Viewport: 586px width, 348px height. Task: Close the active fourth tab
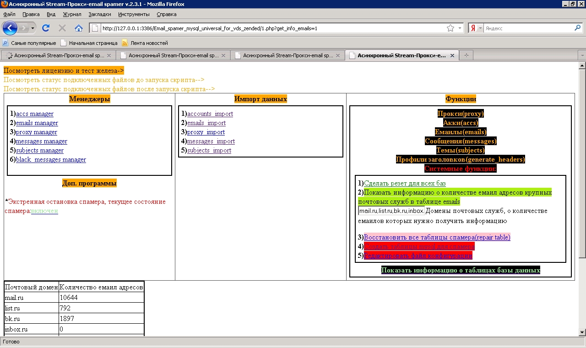[x=452, y=55]
